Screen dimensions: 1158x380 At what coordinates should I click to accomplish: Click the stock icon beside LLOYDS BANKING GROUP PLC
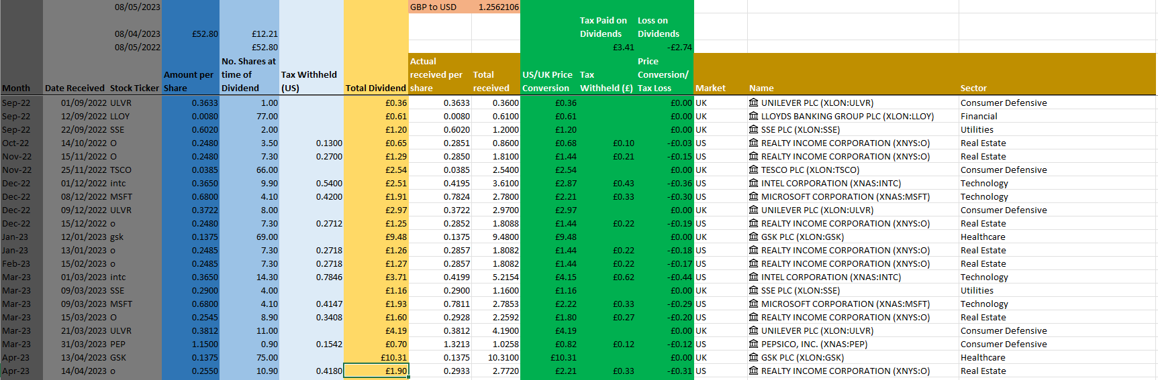click(754, 116)
